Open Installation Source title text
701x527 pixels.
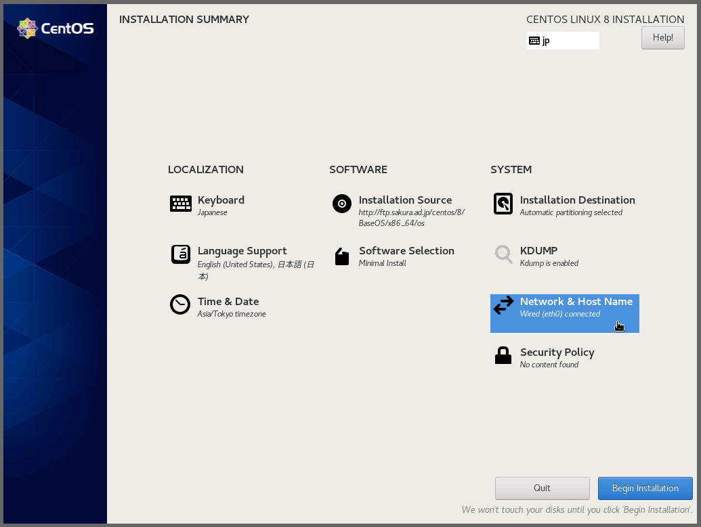[x=405, y=200]
